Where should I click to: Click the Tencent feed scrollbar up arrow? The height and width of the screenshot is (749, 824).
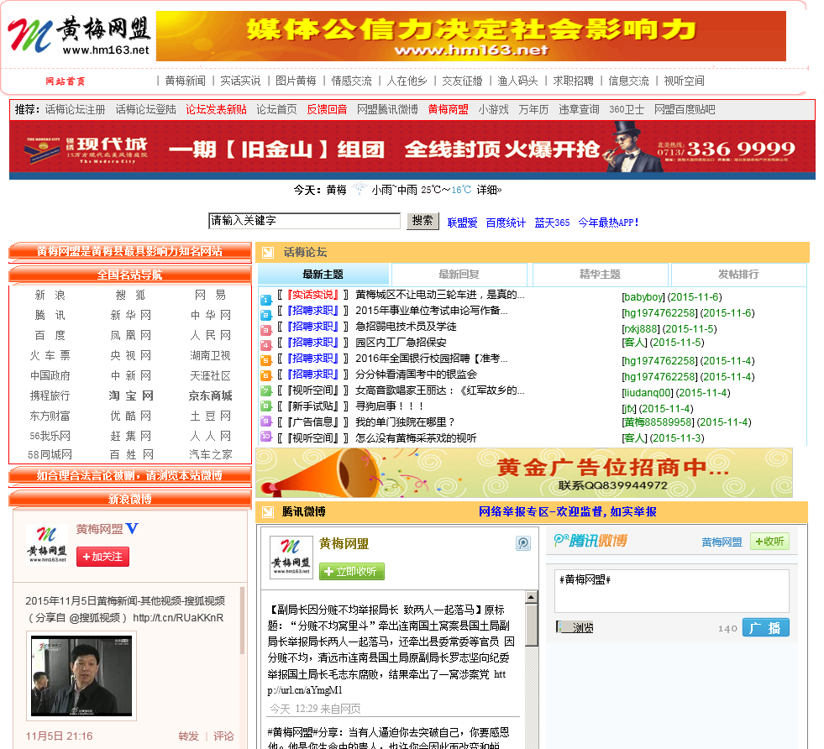[532, 597]
